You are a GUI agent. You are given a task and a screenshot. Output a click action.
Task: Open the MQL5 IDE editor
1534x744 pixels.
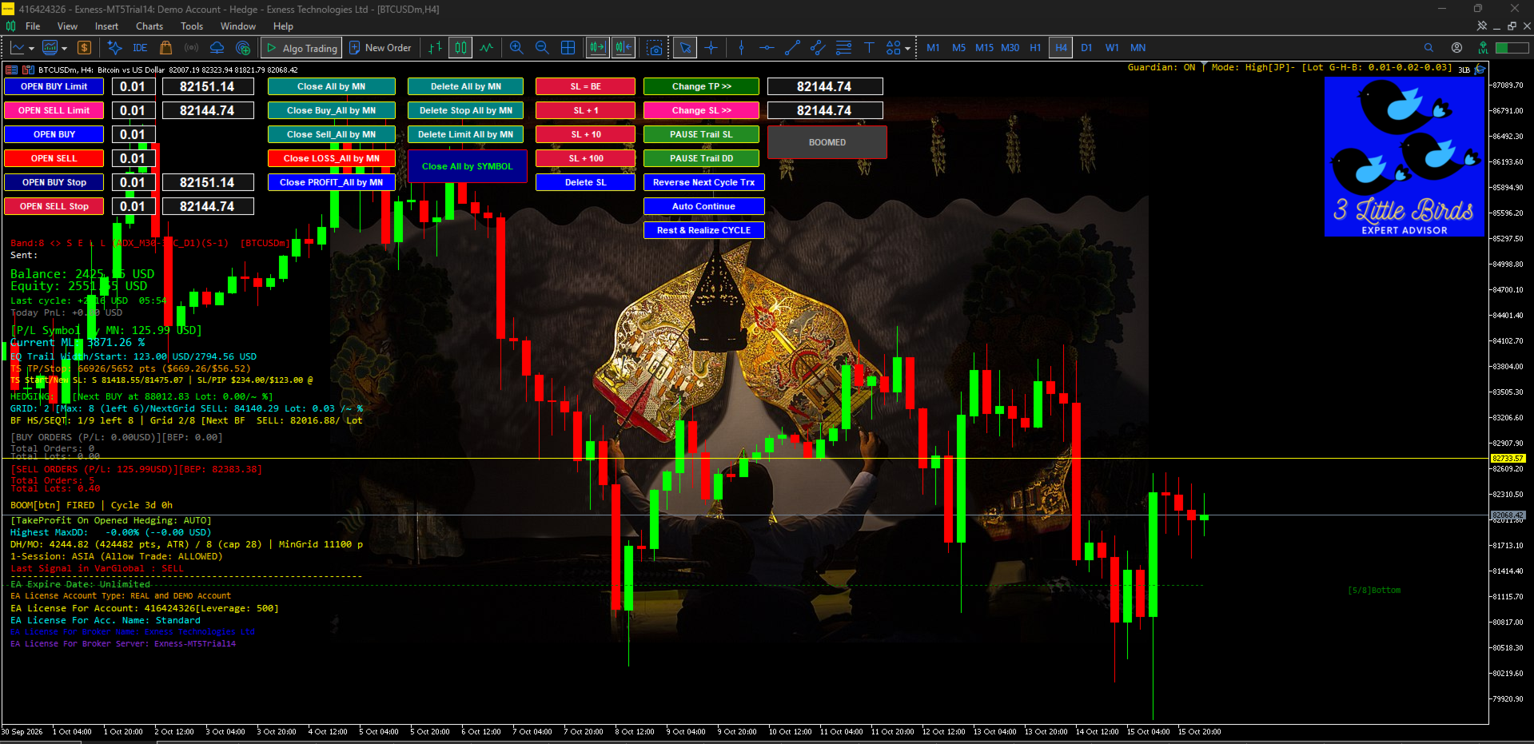[x=140, y=48]
